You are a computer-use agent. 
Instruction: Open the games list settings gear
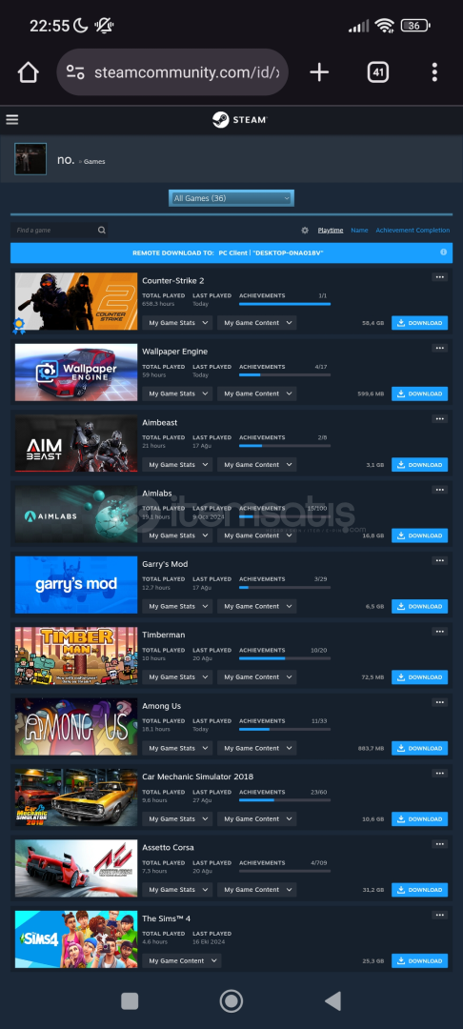(305, 231)
